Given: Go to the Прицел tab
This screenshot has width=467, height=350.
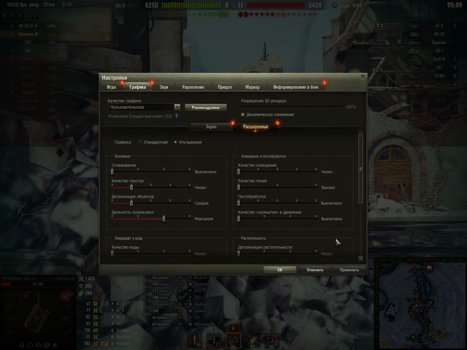Looking at the screenshot, I should click(225, 87).
